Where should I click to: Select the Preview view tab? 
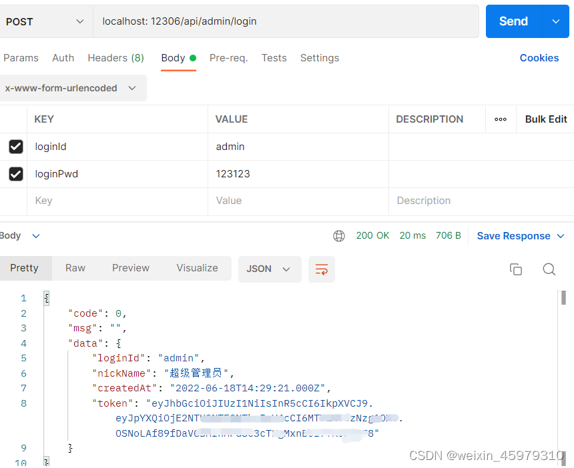click(x=131, y=268)
